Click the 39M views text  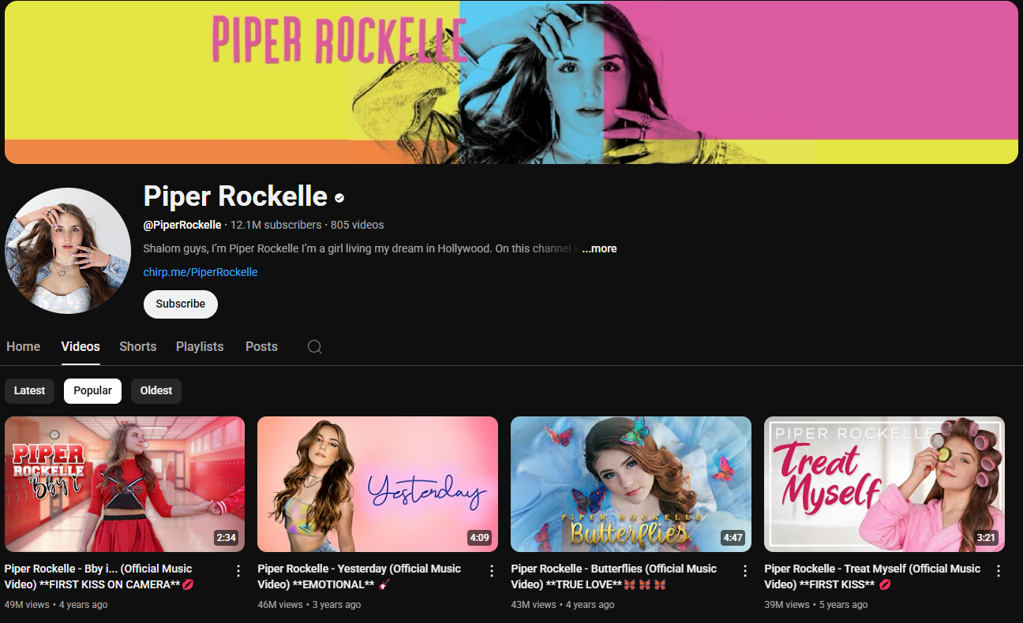coord(787,605)
